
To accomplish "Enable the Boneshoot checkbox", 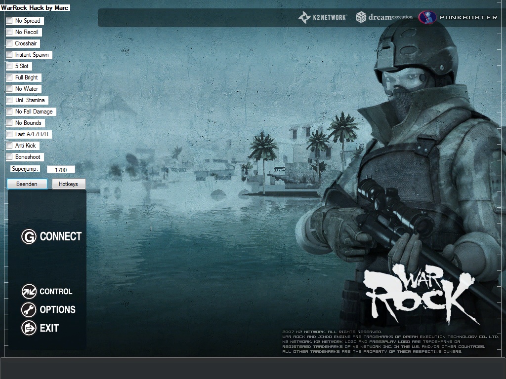I will [x=9, y=157].
